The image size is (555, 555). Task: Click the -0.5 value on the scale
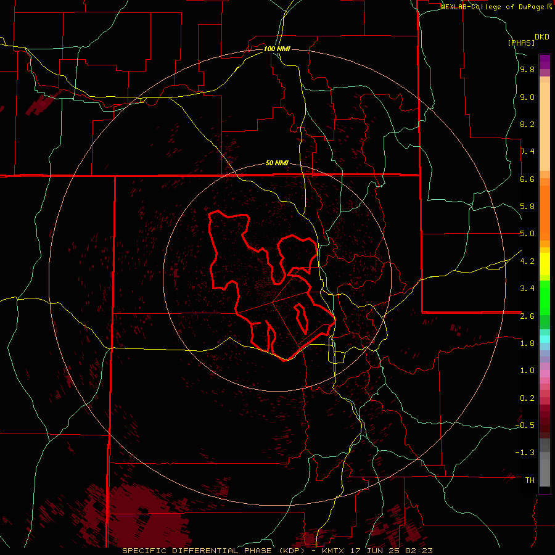pyautogui.click(x=525, y=425)
